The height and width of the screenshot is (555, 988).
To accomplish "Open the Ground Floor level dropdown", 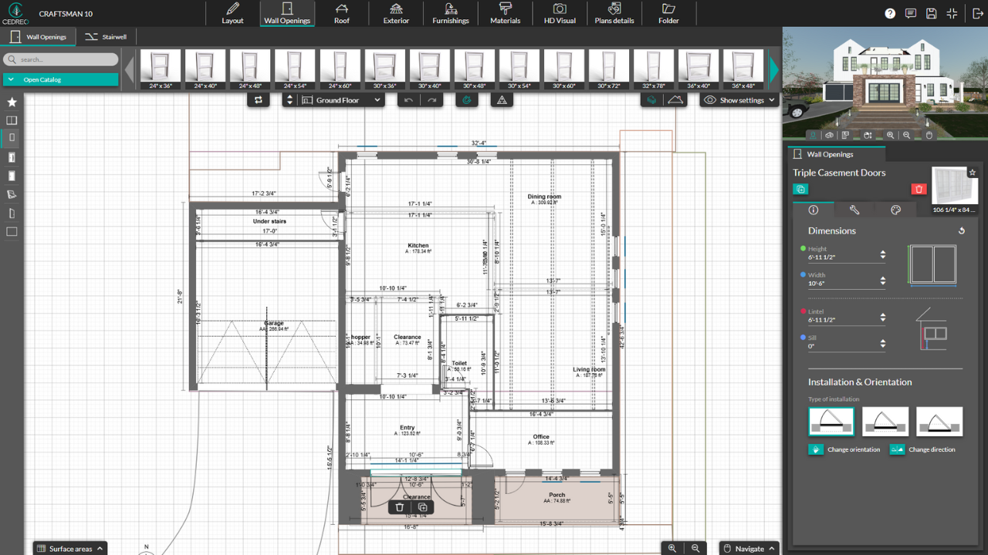I will 338,99.
